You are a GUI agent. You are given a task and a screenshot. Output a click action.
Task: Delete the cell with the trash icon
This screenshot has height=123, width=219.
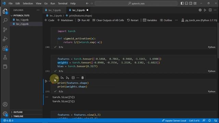82,78
